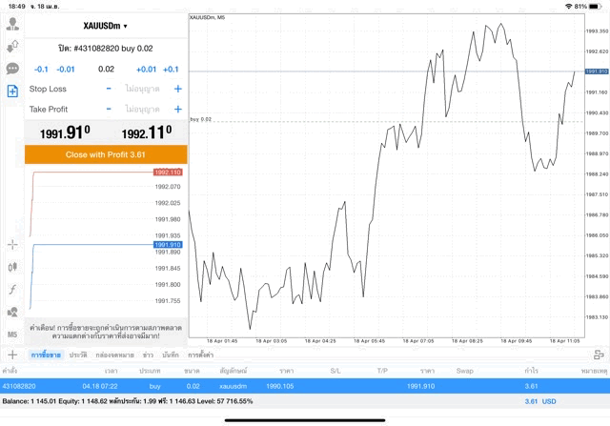
Task: Click Close with Profit 3.61 button
Action: [106, 154]
